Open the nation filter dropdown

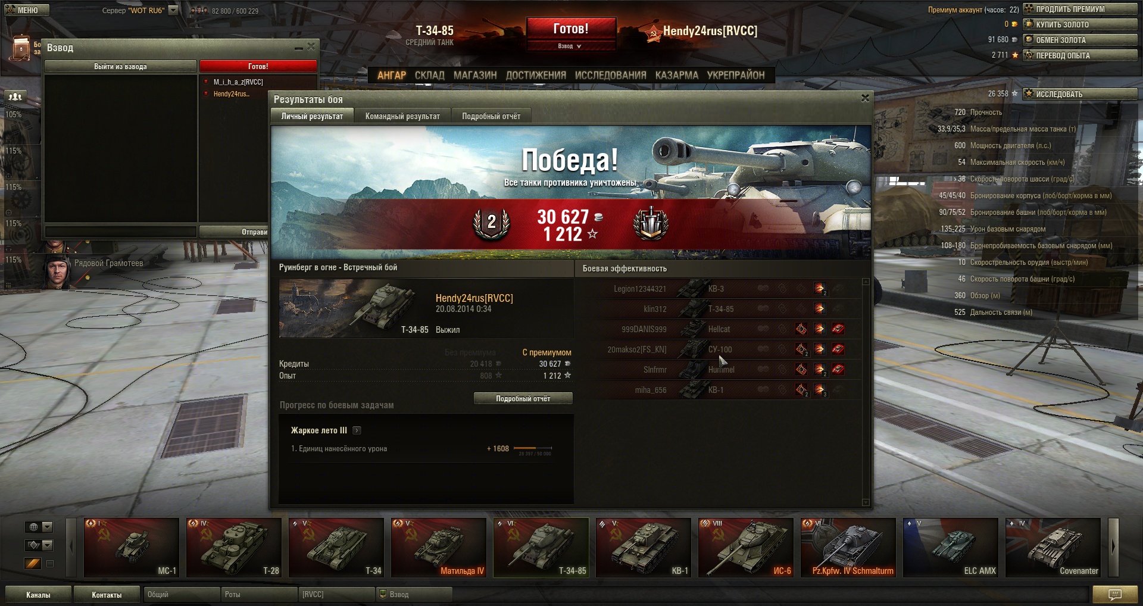(39, 527)
